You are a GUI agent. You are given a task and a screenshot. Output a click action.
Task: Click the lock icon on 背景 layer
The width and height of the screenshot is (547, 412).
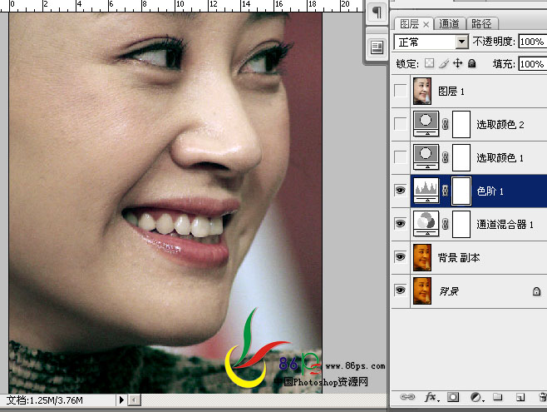coord(536,291)
